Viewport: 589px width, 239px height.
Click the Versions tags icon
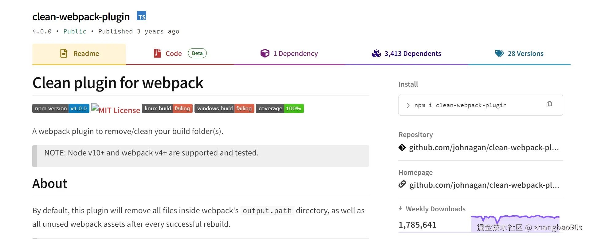click(x=499, y=53)
